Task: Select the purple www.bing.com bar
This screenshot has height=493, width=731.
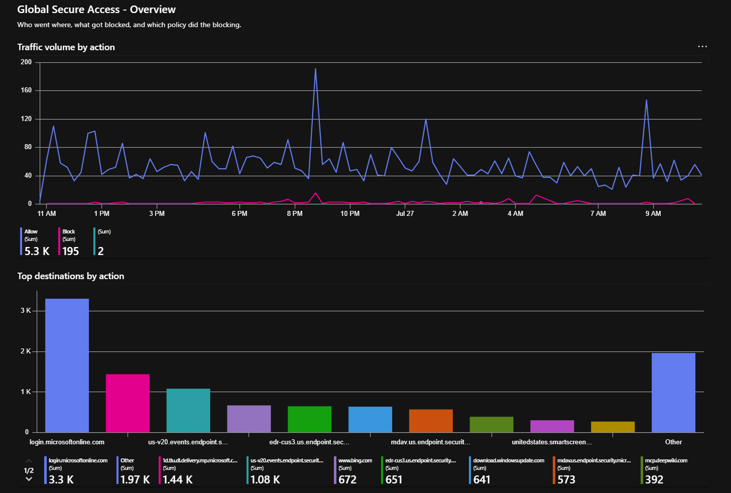Action: point(249,419)
